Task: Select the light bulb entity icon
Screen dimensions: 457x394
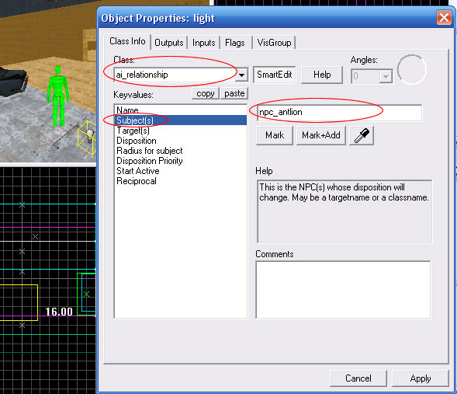Action: tap(90, 136)
